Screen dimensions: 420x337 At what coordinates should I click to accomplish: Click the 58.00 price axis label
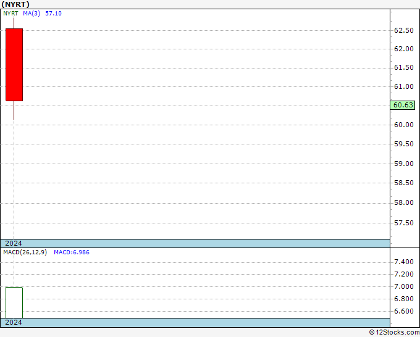tap(404, 203)
